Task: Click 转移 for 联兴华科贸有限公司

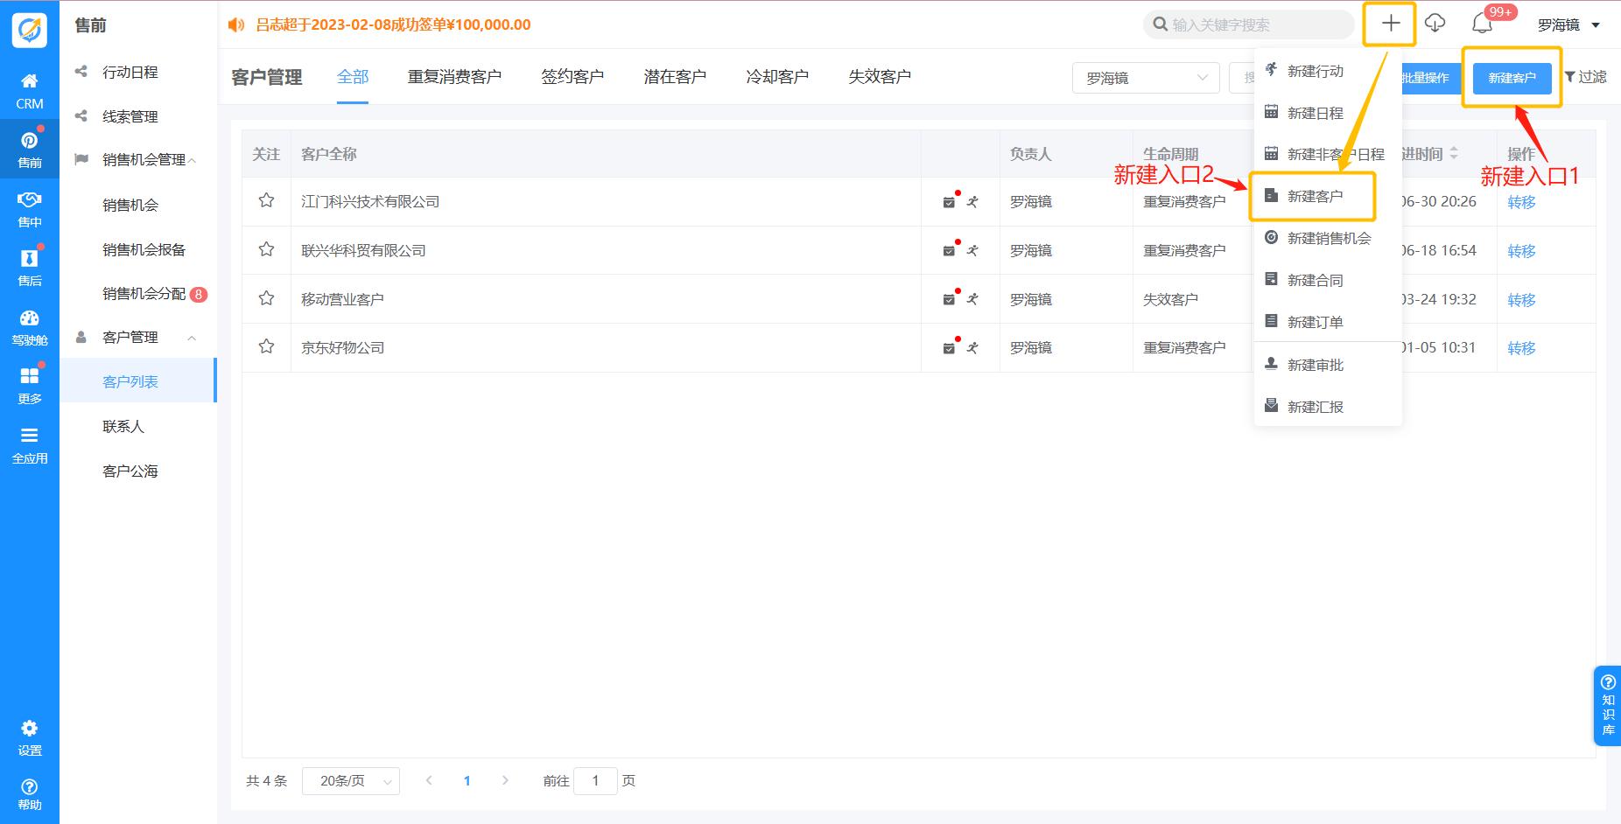Action: pyautogui.click(x=1521, y=251)
